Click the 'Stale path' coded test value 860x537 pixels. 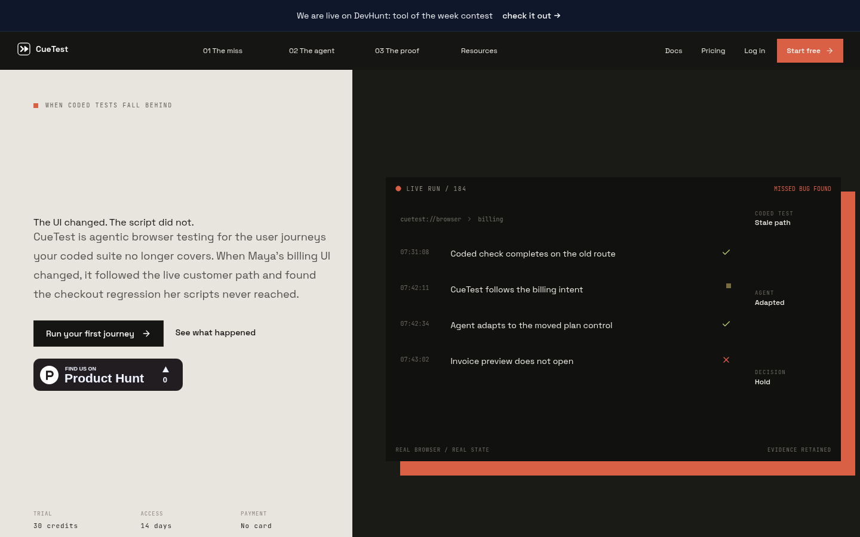(772, 223)
